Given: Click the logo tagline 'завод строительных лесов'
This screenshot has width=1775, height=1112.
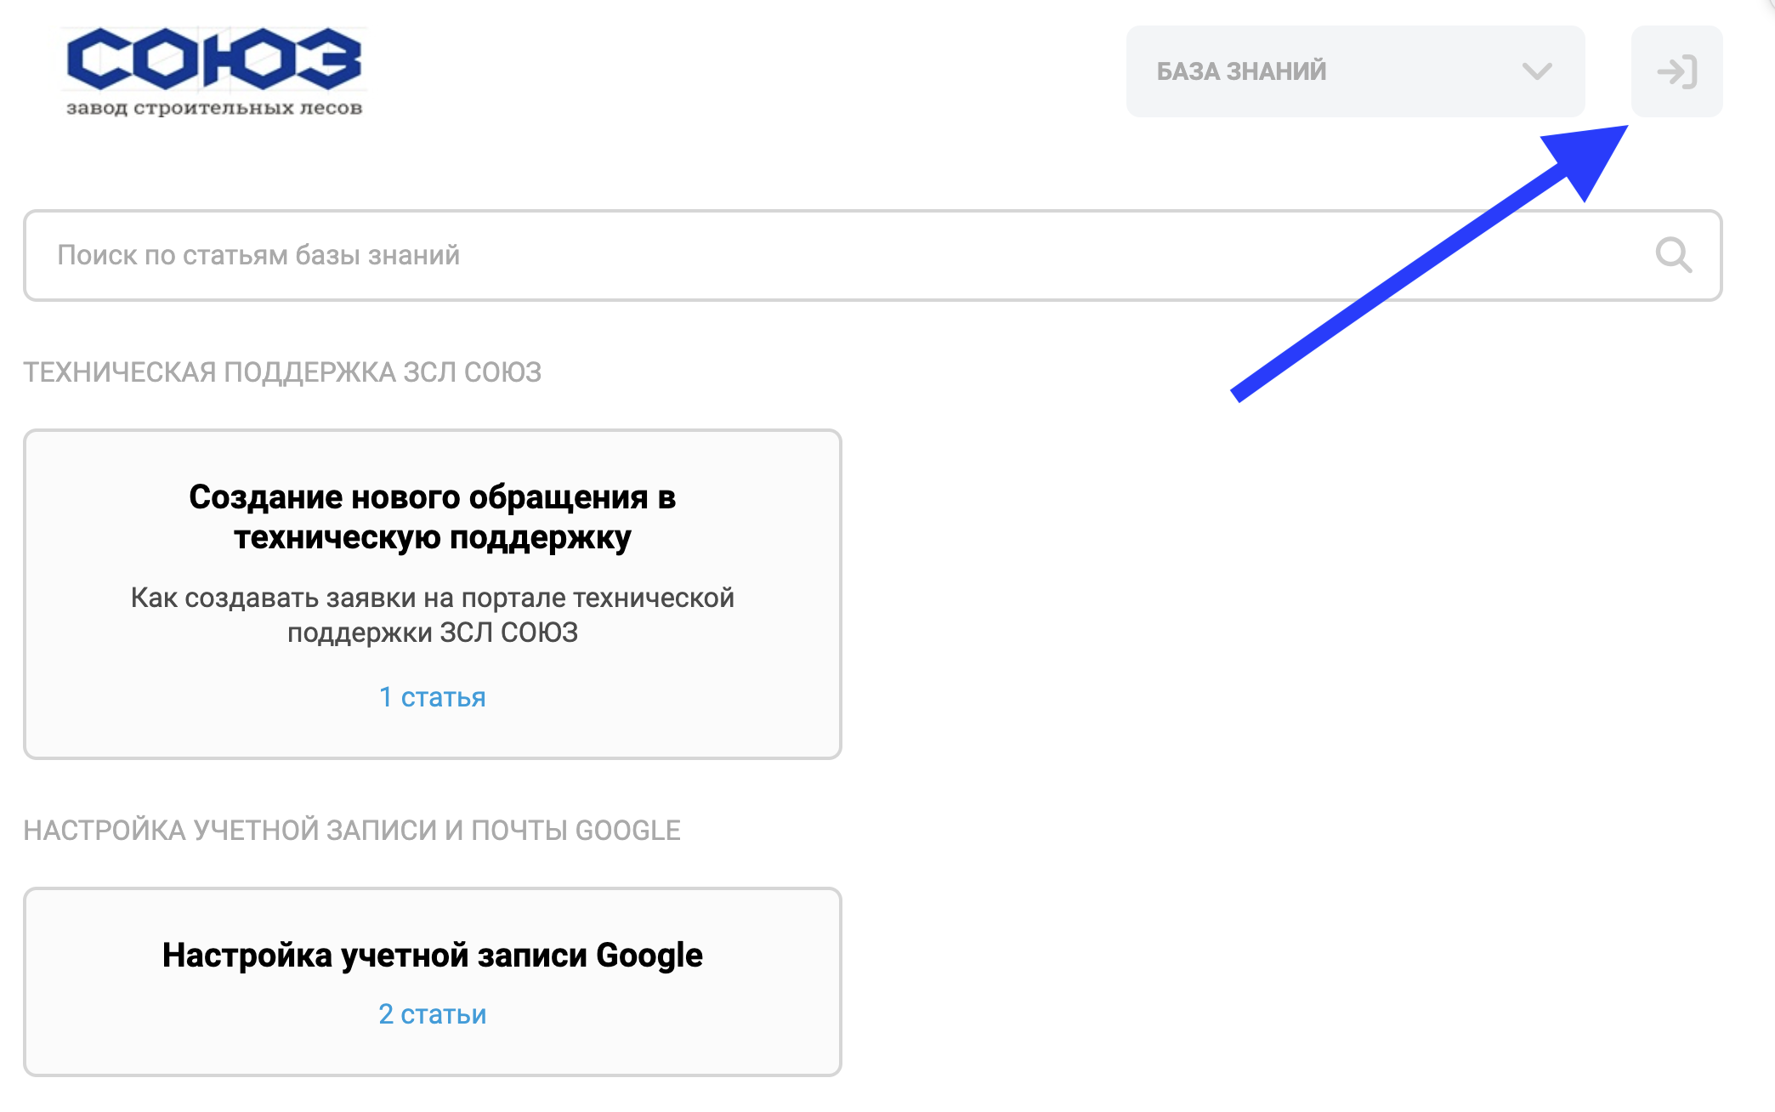Looking at the screenshot, I should [x=214, y=109].
